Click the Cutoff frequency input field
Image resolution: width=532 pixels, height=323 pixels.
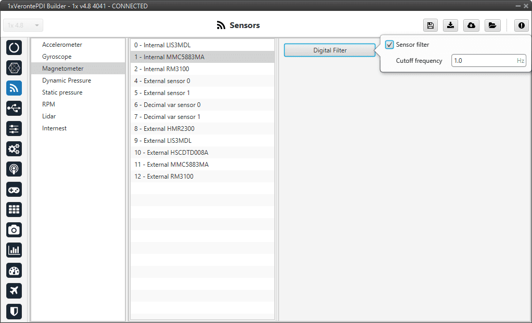488,61
